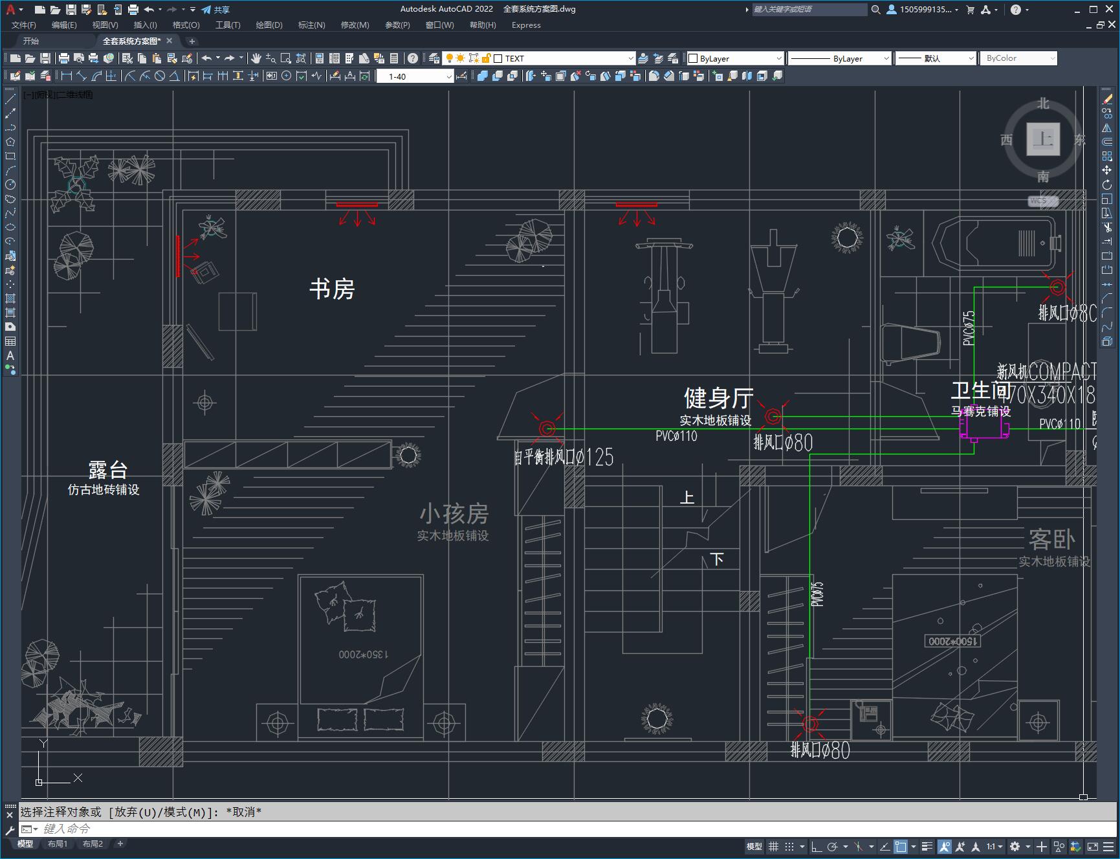Toggle the layer lock icon in the layer dropdown
This screenshot has height=859, width=1120.
tap(486, 58)
